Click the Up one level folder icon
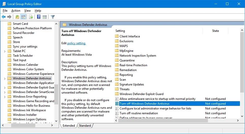Image resolution: width=245 pixels, height=134 pixels. pyautogui.click(x=17, y=17)
